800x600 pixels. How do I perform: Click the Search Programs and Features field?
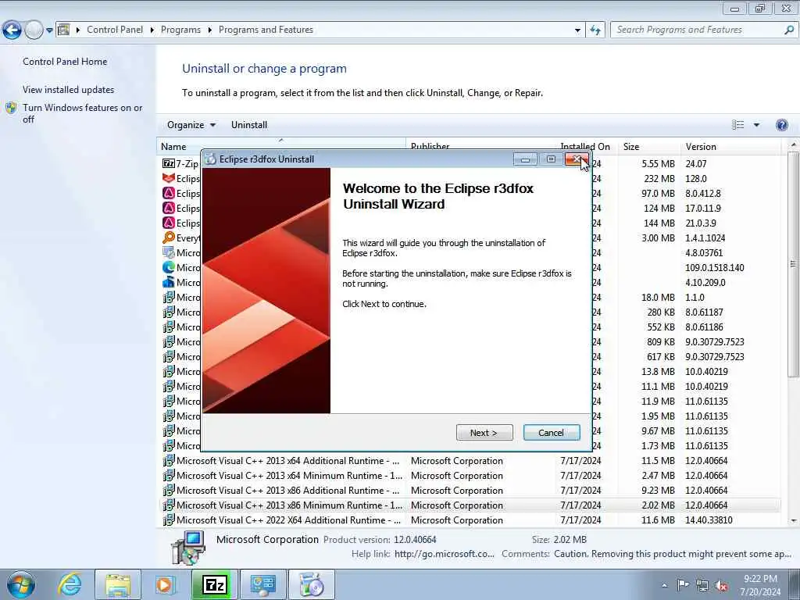click(697, 30)
